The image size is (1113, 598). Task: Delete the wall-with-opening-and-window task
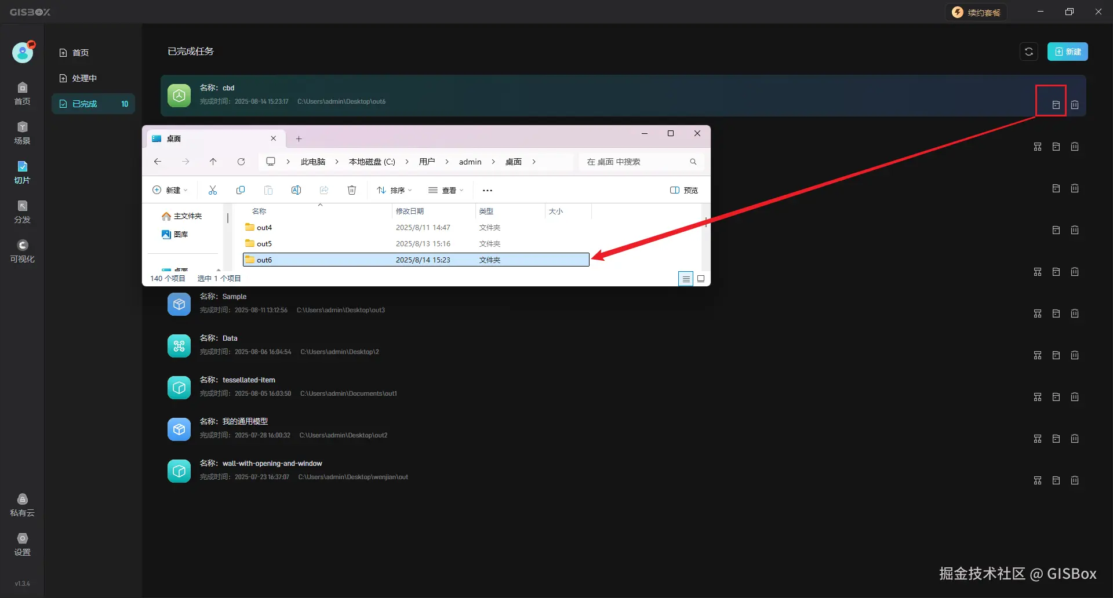(x=1075, y=480)
